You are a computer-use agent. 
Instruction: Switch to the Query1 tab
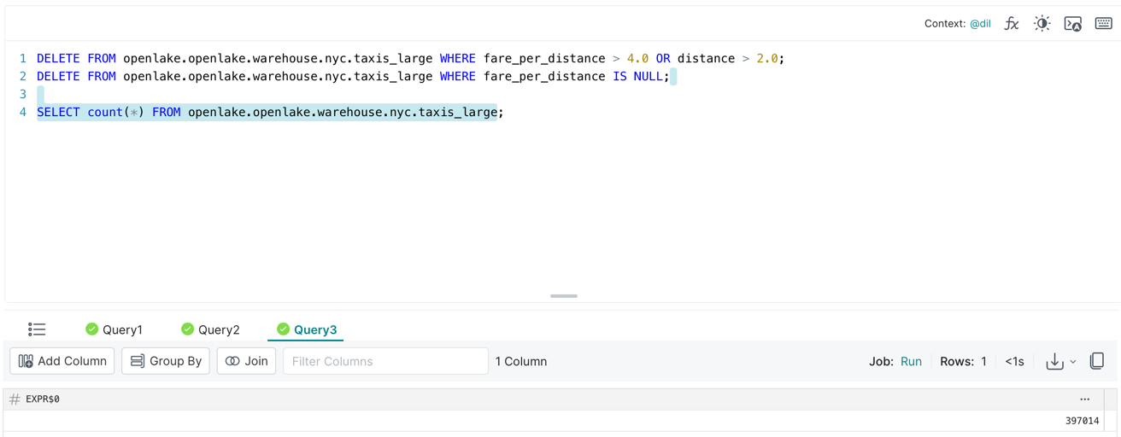[x=114, y=329]
